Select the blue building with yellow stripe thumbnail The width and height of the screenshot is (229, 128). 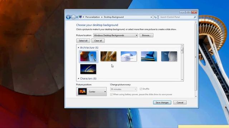pyautogui.click(x=149, y=56)
